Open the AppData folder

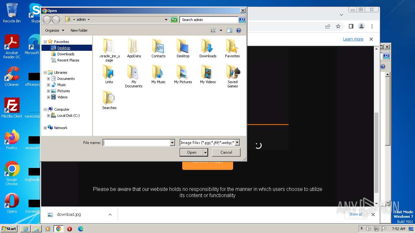coord(134,49)
